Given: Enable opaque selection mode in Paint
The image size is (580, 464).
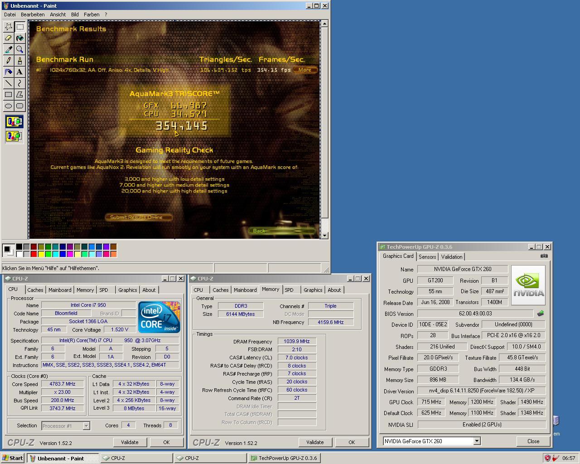Looking at the screenshot, I should [14, 121].
